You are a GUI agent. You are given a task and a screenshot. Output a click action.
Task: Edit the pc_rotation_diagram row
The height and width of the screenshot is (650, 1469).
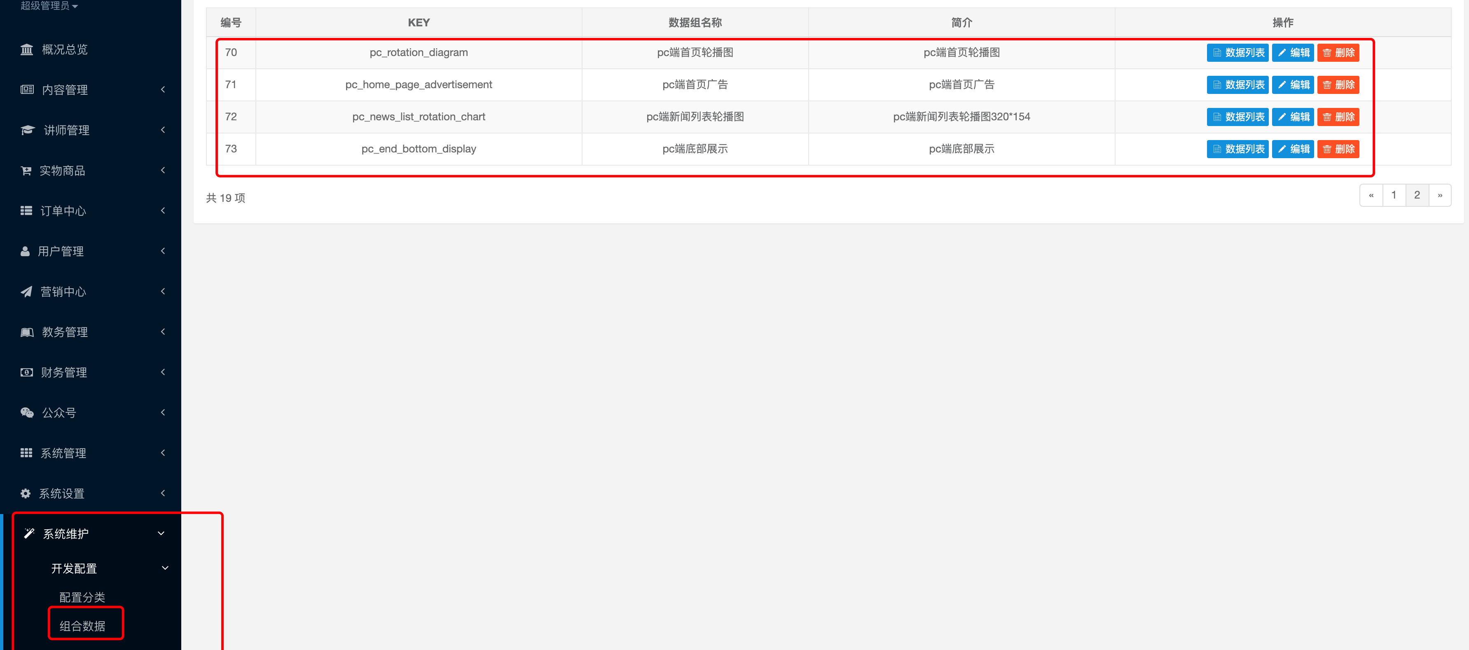(1293, 53)
